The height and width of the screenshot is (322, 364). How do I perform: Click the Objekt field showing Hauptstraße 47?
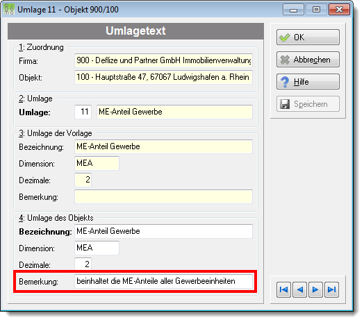163,77
